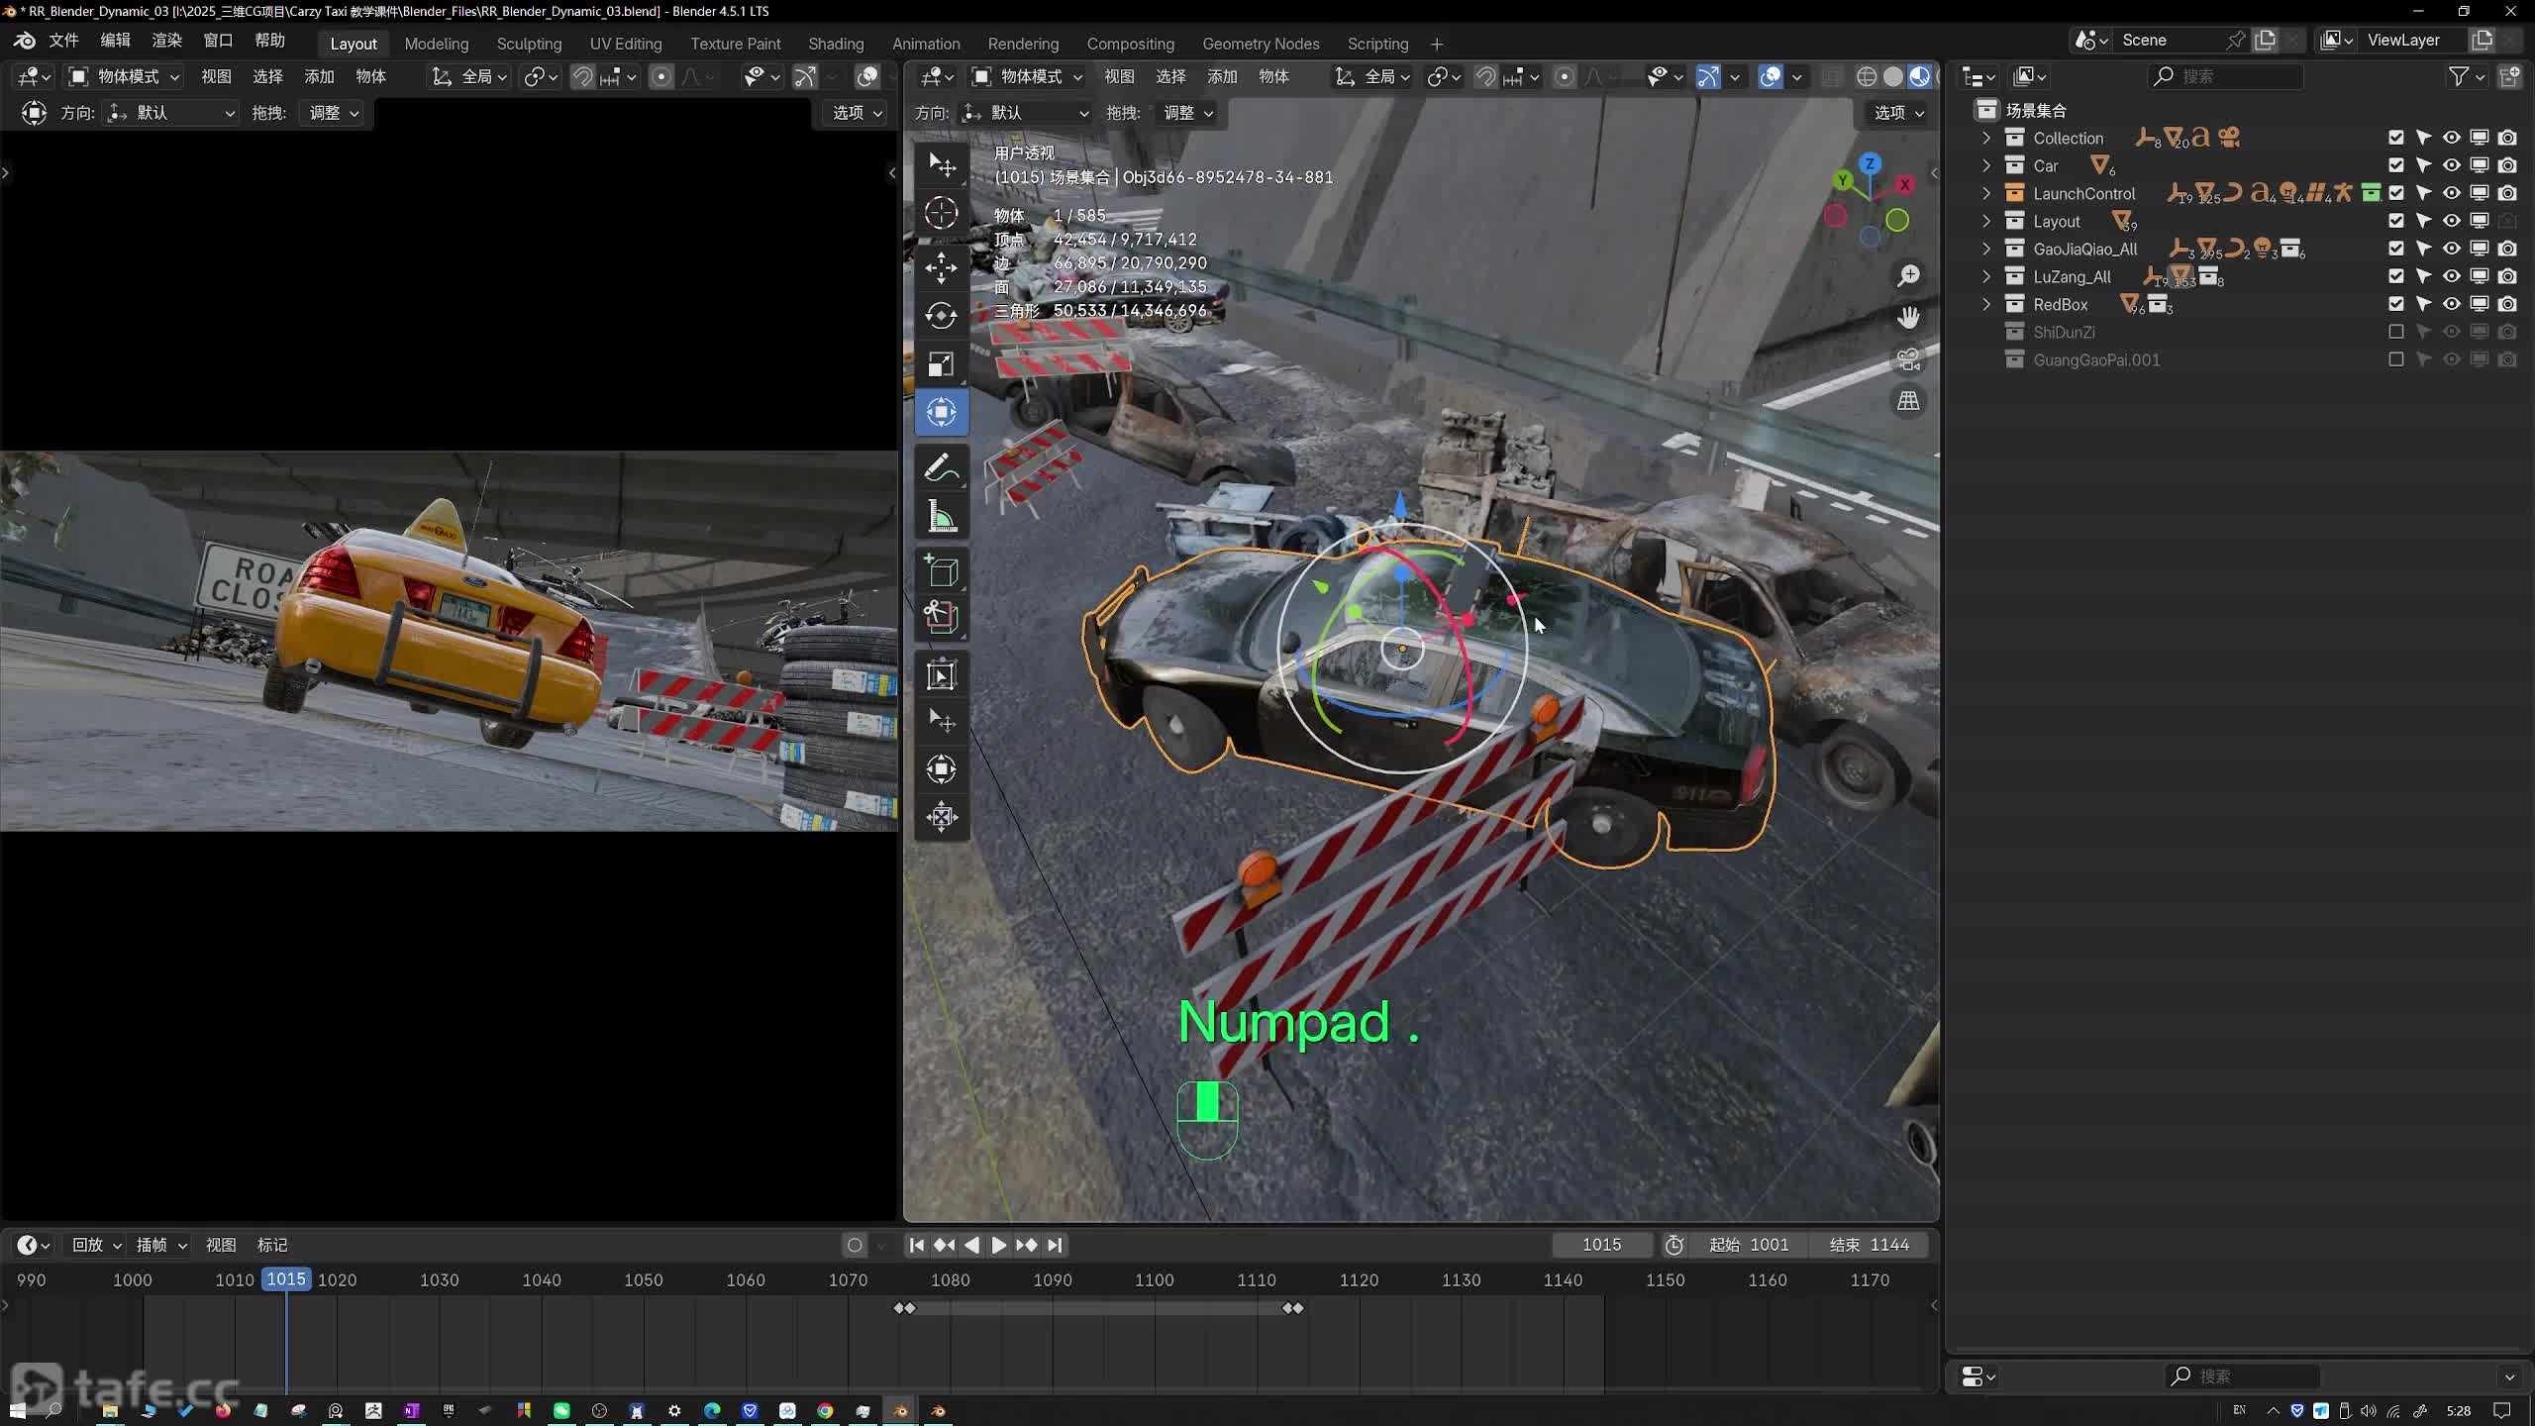Switch to the Shading workspace tab
Image resolution: width=2535 pixels, height=1426 pixels.
(x=835, y=44)
